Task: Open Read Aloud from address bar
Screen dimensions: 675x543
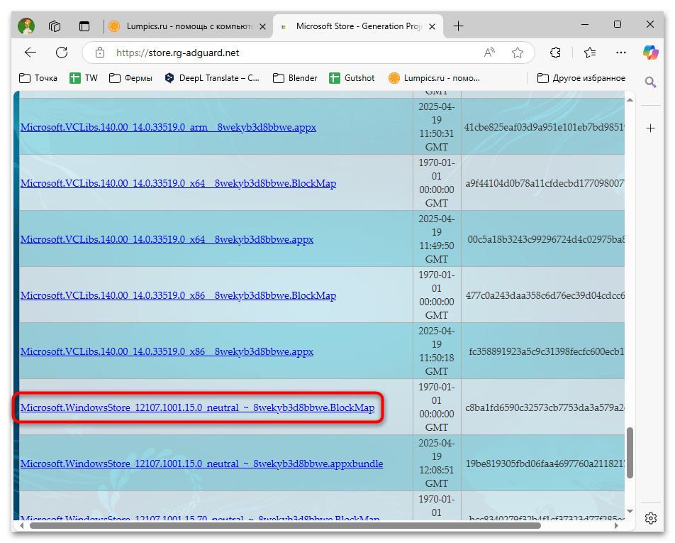Action: 489,53
